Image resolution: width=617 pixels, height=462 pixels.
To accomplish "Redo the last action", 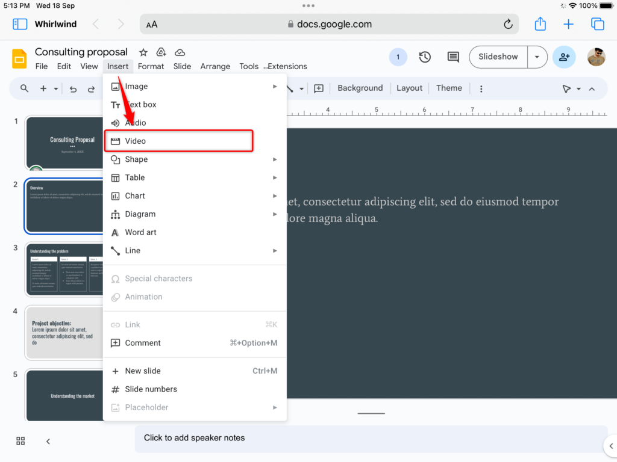I will (x=92, y=88).
